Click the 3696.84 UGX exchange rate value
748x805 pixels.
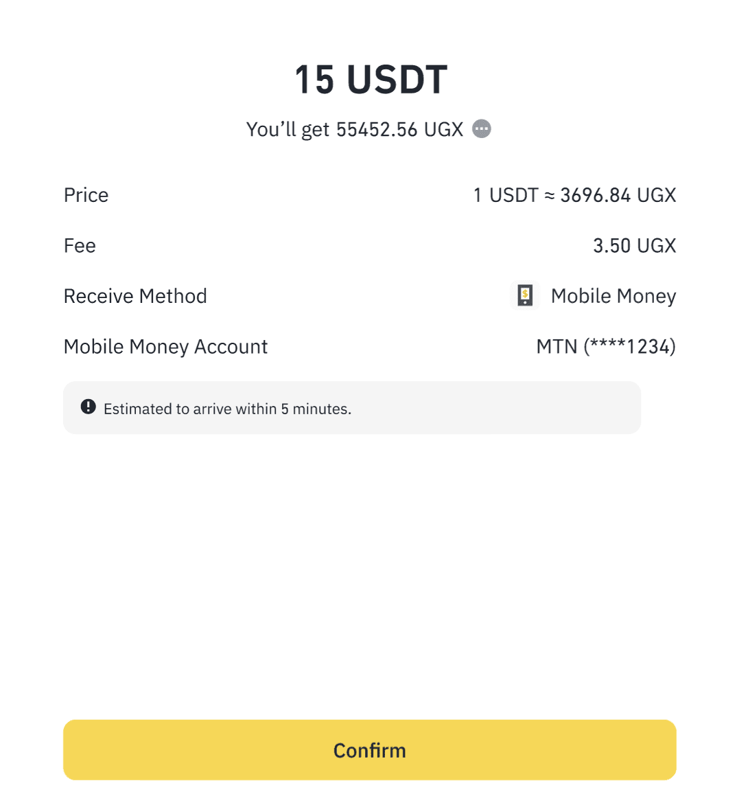pyautogui.click(x=618, y=195)
